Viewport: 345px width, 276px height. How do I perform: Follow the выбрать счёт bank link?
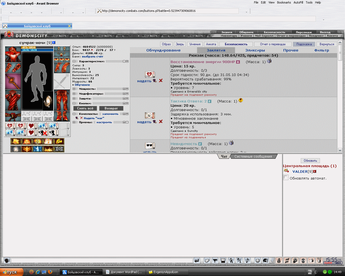click(x=93, y=57)
